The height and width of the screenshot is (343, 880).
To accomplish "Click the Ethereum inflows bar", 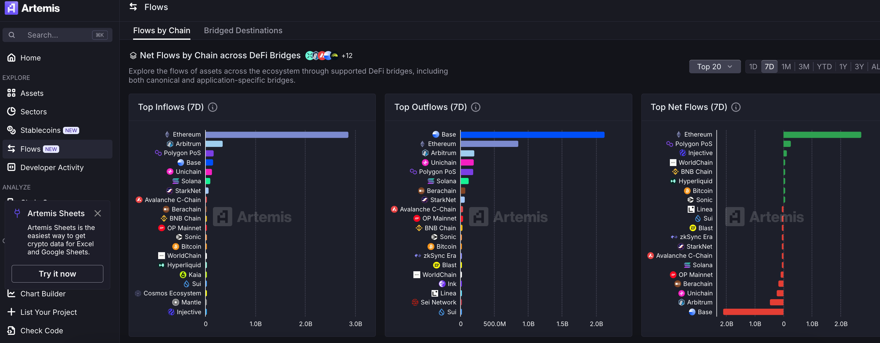I will pos(277,135).
